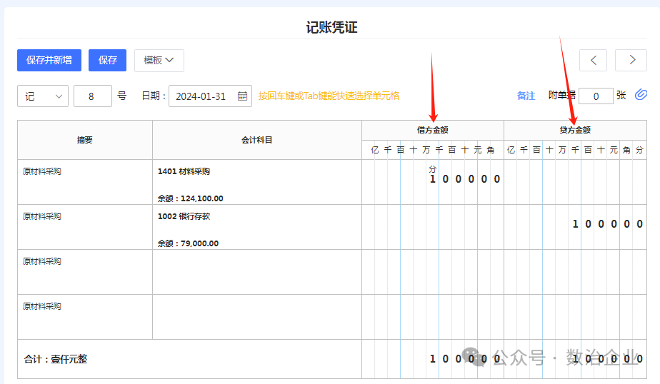Expand the 记 voucher type dropdown
The image size is (660, 384).
tap(43, 96)
